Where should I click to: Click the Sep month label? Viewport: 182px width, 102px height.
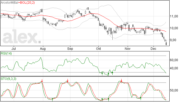70,49
